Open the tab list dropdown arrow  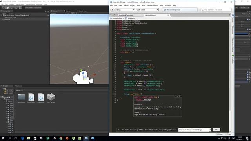pyautogui.click(x=230, y=15)
